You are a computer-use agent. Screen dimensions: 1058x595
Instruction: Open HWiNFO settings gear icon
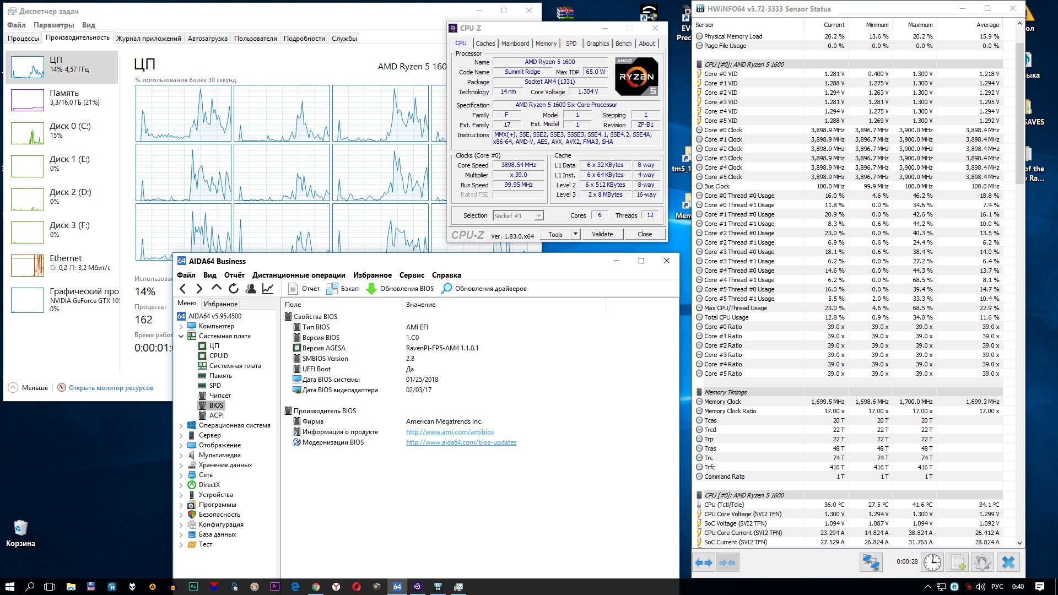[x=982, y=562]
